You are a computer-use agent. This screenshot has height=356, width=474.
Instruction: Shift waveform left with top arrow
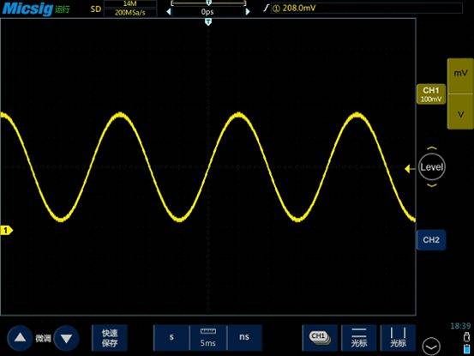point(169,12)
